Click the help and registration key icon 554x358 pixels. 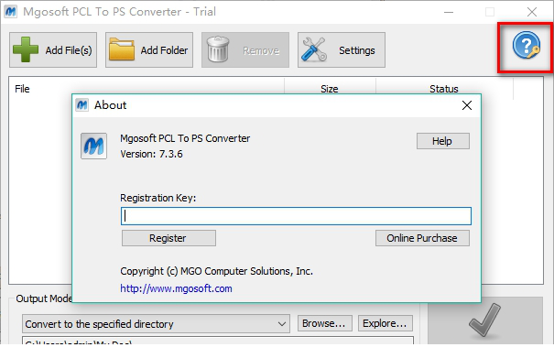point(526,46)
